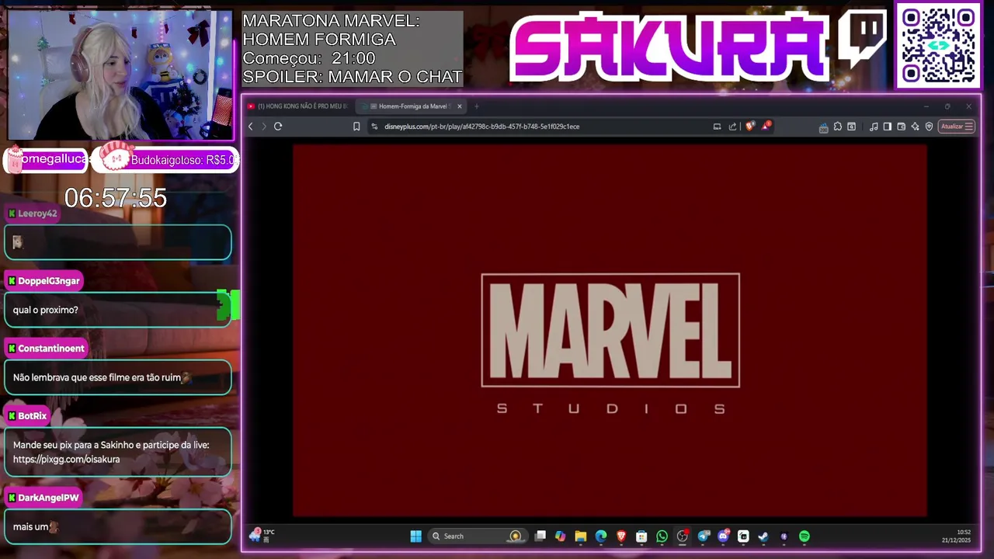Click the cast/screen icon in the address bar
Viewport: 994px width, 559px height.
(x=717, y=127)
